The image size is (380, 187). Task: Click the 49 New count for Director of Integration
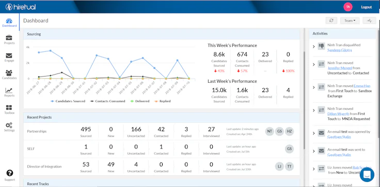(x=111, y=164)
